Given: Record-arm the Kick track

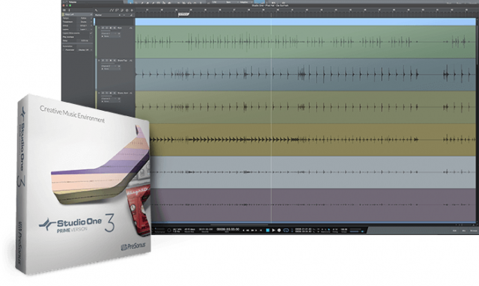Looking at the screenshot, I should [111, 28].
